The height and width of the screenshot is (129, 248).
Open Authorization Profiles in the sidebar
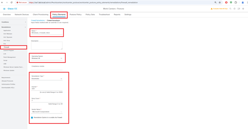8,84
